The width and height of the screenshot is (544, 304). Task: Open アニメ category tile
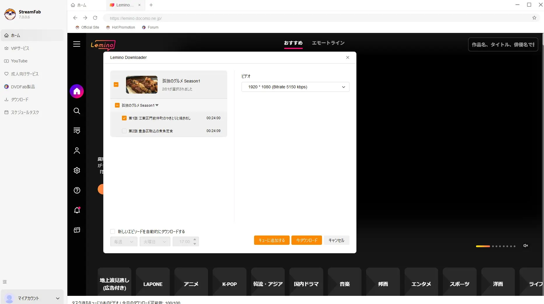click(x=191, y=282)
